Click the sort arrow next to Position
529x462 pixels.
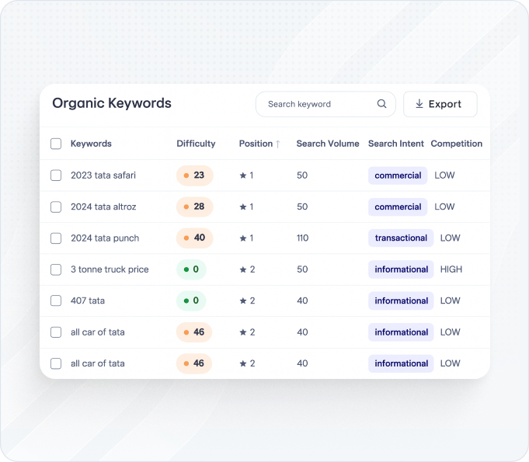click(278, 144)
